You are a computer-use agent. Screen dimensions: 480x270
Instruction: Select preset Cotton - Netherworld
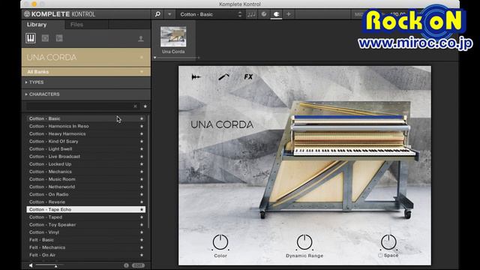(86, 187)
